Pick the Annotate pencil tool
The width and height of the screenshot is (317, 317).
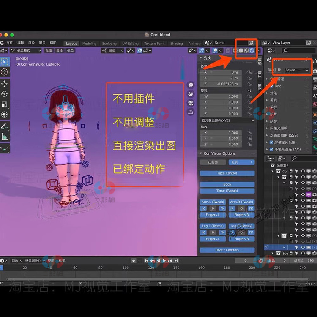(5, 126)
